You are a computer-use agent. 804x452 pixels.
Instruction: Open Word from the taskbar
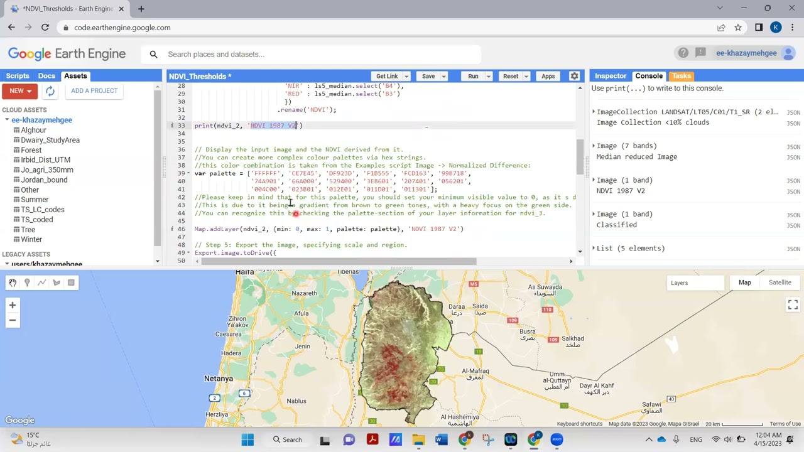442,439
